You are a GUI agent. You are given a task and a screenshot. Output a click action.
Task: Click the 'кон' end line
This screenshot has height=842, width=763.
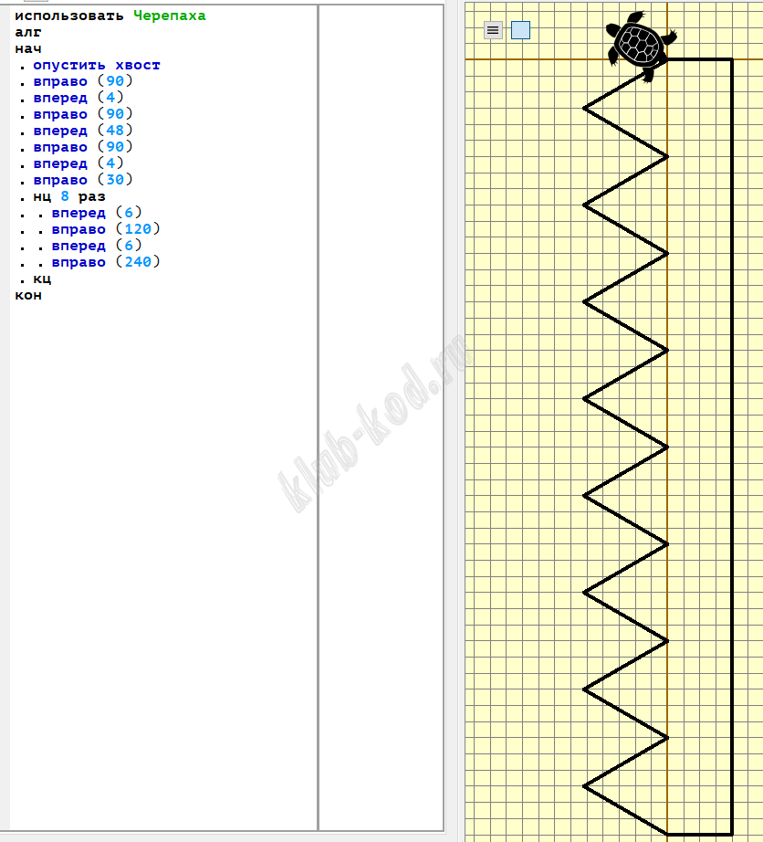pyautogui.click(x=28, y=295)
